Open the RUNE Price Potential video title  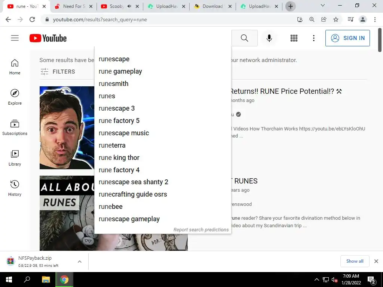(286, 91)
